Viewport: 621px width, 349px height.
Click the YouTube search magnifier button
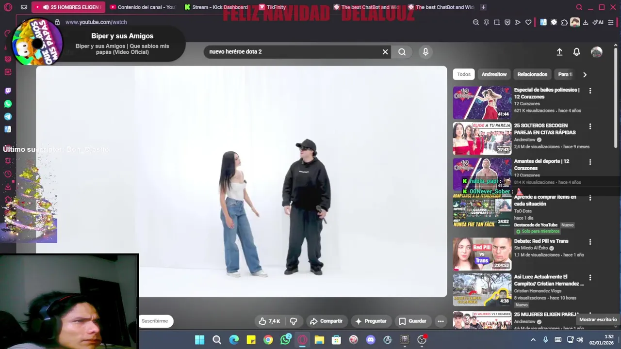[402, 52]
